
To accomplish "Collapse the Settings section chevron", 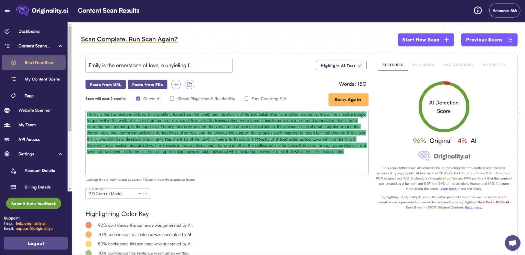I will [60, 154].
